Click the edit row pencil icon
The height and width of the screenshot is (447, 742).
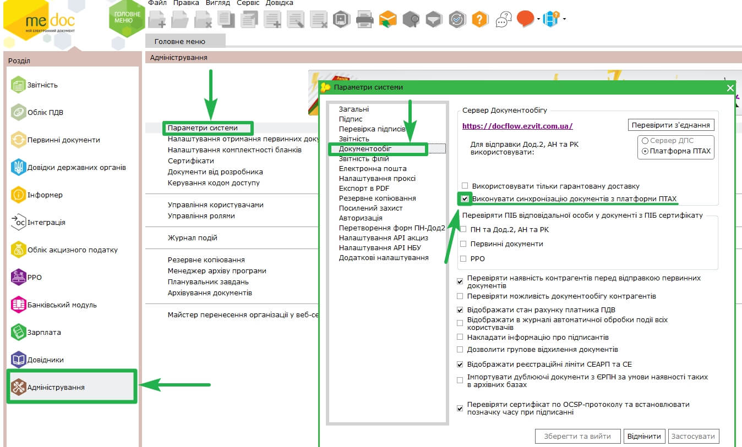click(x=296, y=20)
